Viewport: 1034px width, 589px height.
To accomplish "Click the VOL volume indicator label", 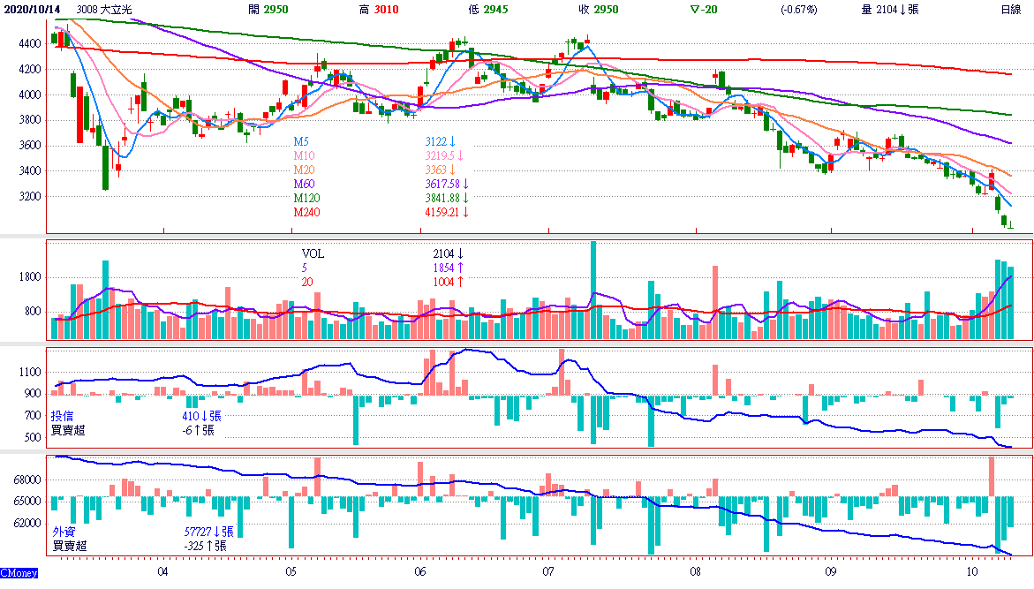I will click(x=313, y=253).
